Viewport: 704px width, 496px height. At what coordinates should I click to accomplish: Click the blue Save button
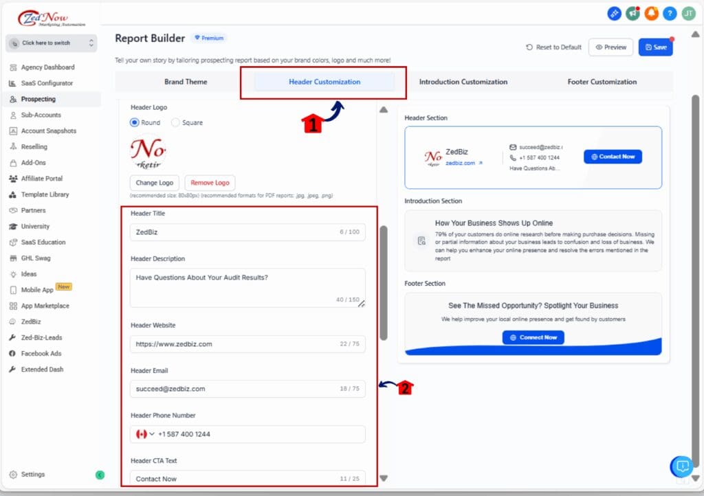[655, 47]
